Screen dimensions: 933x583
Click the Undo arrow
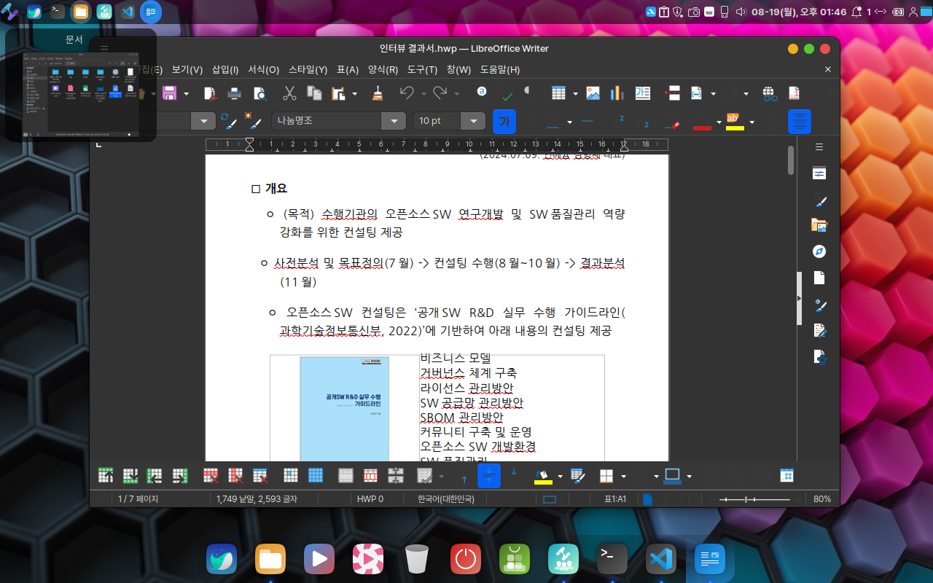[407, 93]
